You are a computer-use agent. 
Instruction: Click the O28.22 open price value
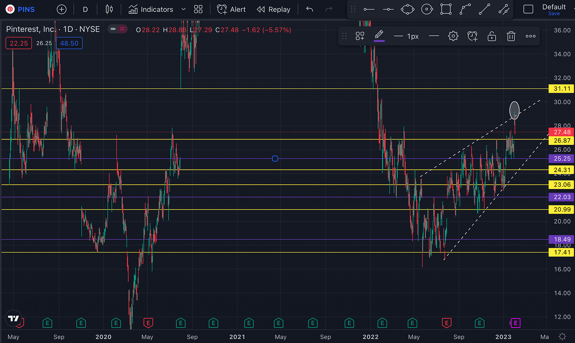coord(148,30)
